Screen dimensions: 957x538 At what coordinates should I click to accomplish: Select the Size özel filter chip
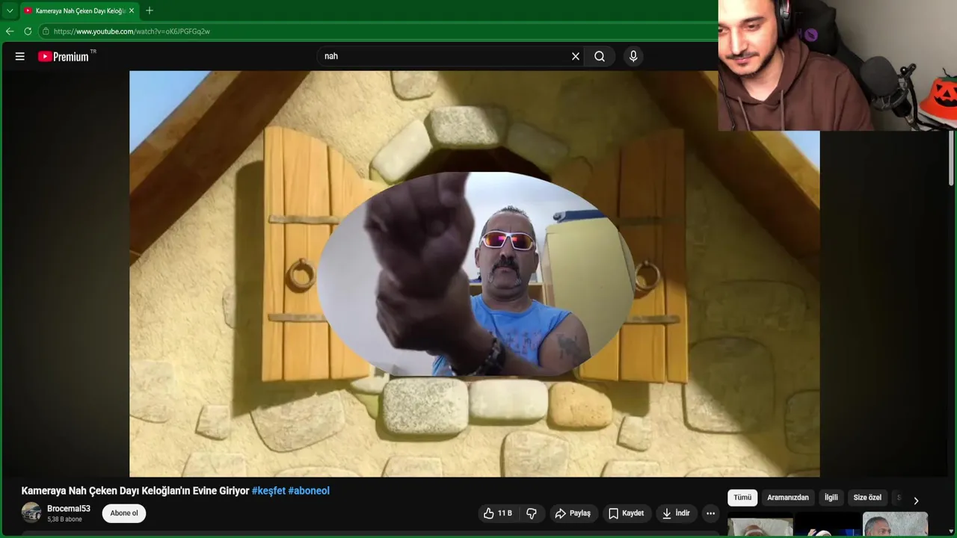pyautogui.click(x=867, y=498)
